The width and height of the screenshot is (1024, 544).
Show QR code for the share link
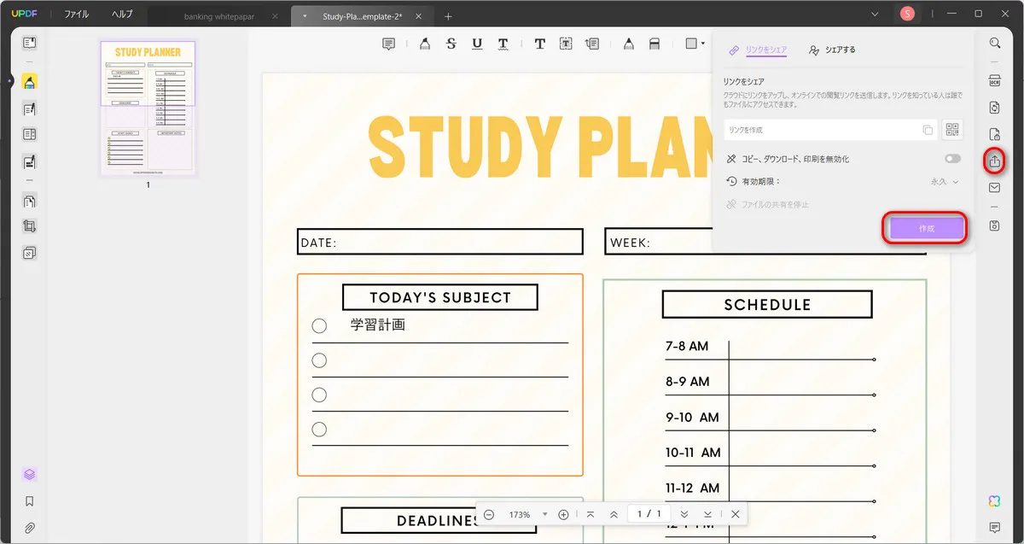pos(952,130)
